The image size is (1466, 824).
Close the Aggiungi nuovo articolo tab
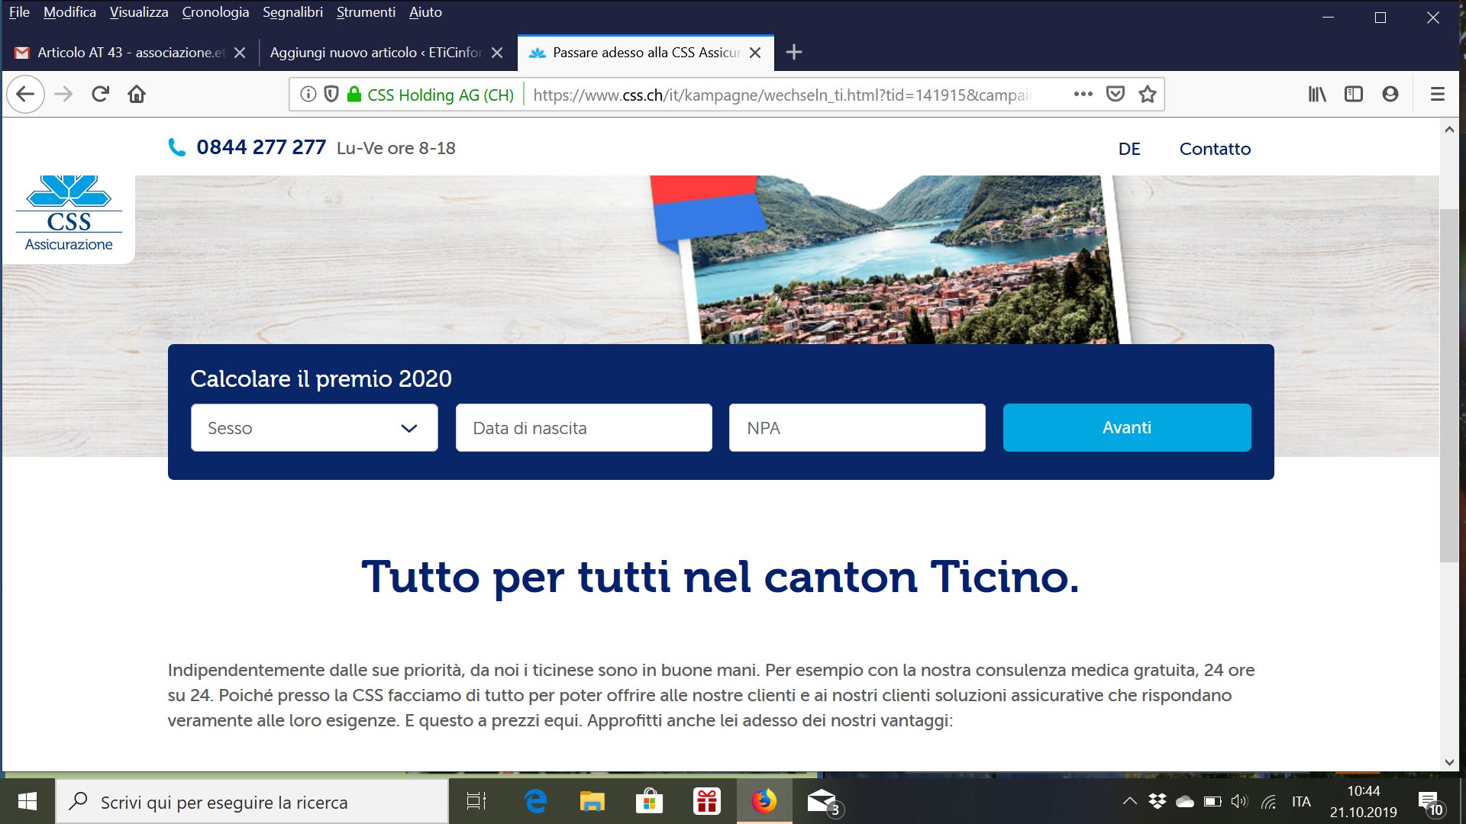[x=497, y=53]
